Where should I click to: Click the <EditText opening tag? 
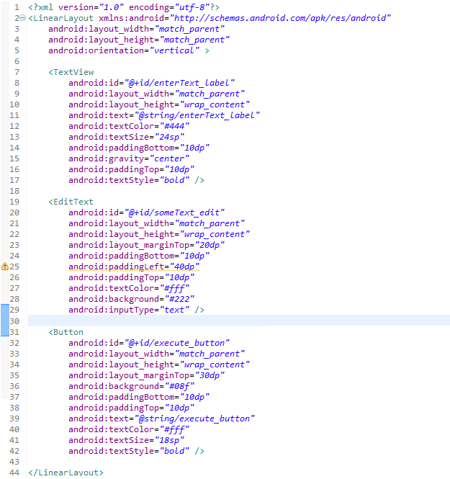pyautogui.click(x=71, y=202)
